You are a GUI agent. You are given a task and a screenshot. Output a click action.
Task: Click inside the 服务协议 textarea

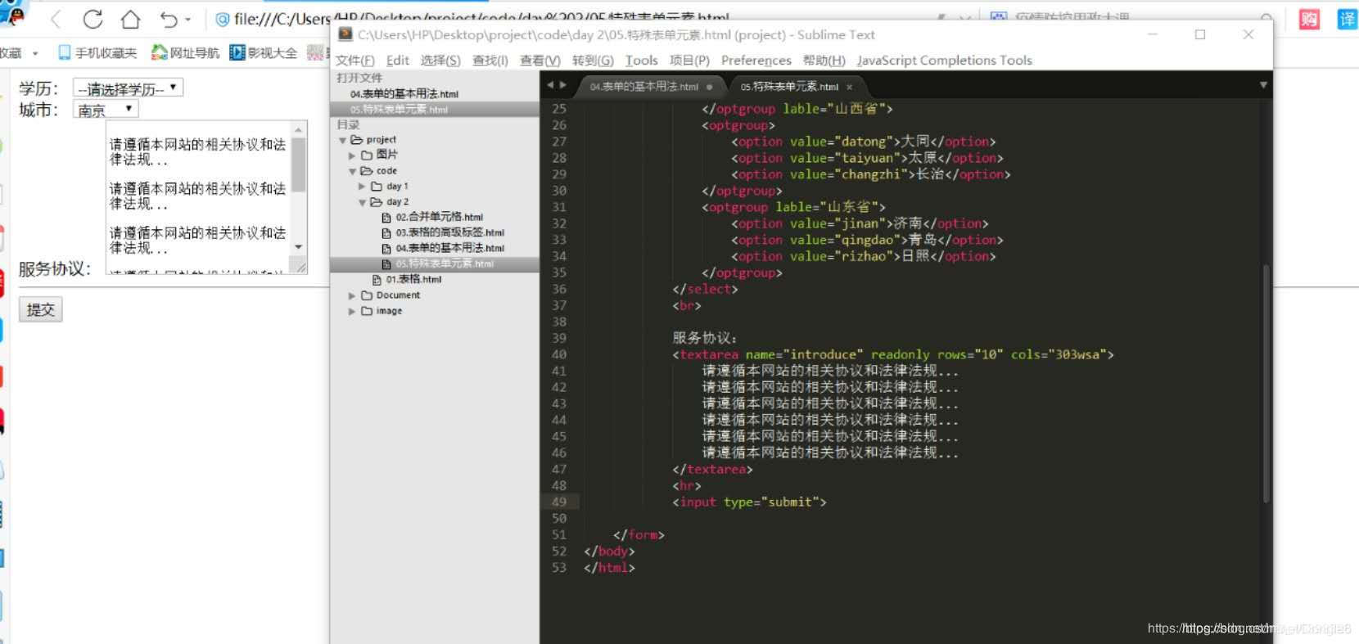click(198, 196)
